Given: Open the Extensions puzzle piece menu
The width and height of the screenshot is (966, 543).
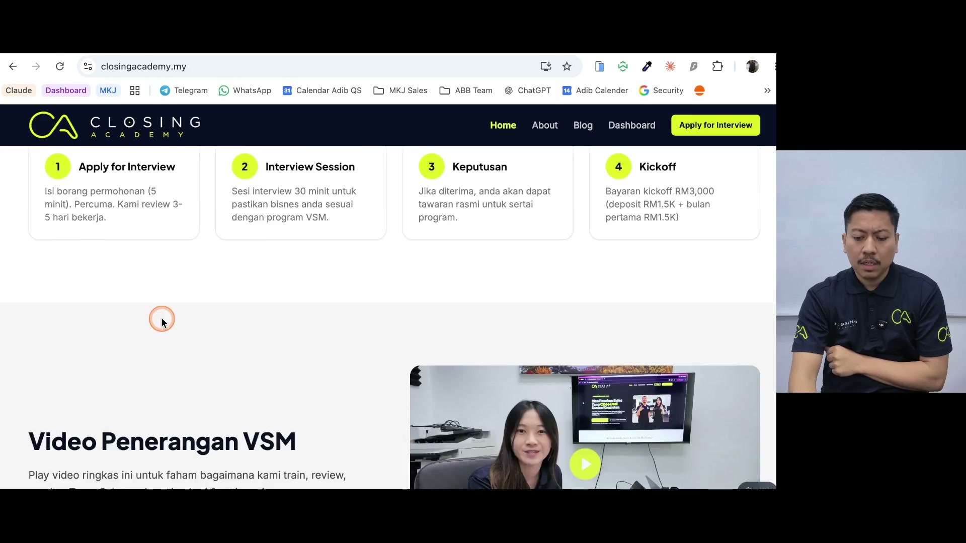Looking at the screenshot, I should pos(717,66).
